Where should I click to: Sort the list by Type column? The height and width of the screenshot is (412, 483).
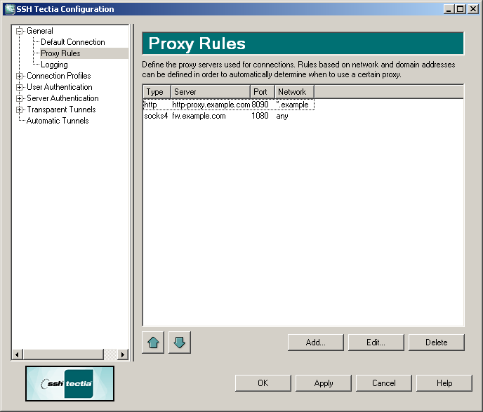pos(157,92)
